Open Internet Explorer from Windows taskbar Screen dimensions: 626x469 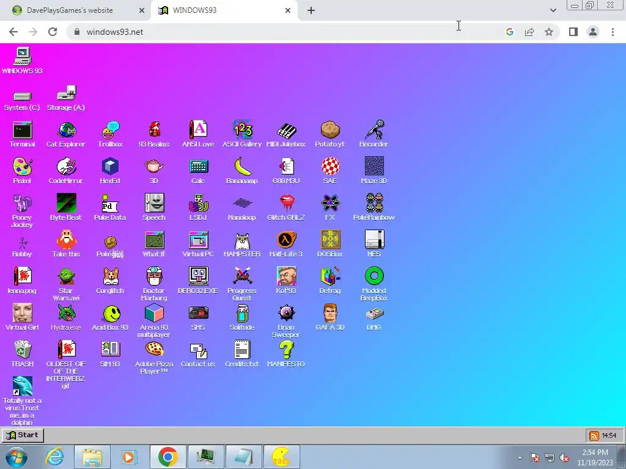(x=54, y=457)
